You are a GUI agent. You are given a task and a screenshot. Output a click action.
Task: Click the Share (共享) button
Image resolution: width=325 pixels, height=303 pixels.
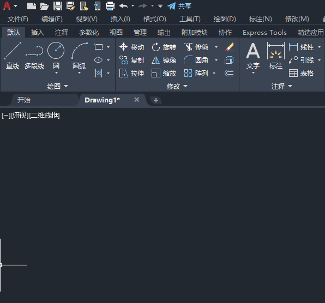(179, 6)
